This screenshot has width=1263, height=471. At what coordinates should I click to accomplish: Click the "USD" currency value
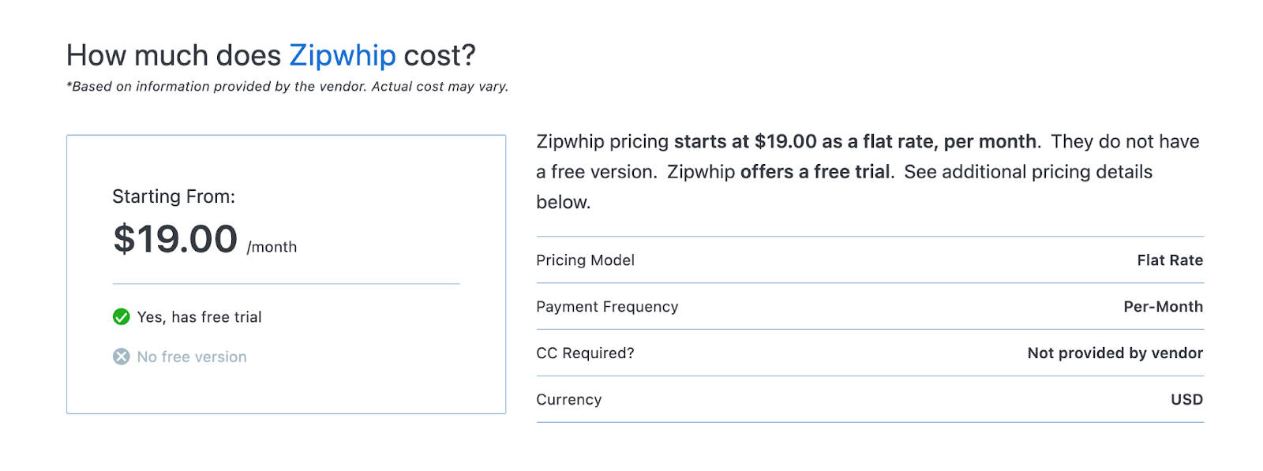(x=1186, y=400)
